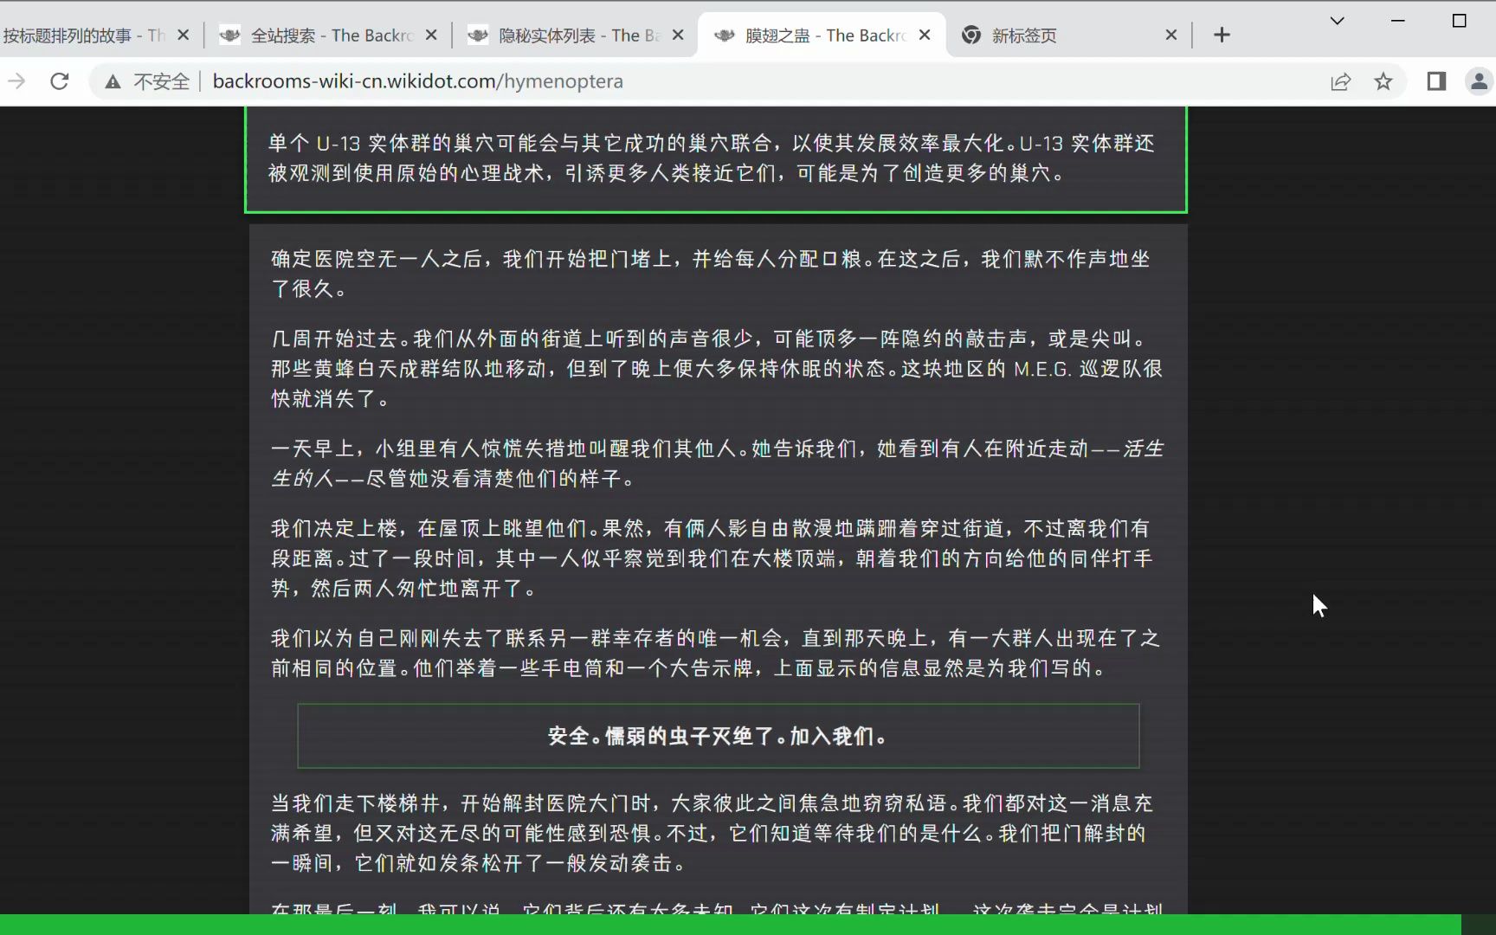1496x935 pixels.
Task: Click paragraph starting 我们以为自己刚刚失去了
Action: pyautogui.click(x=715, y=654)
